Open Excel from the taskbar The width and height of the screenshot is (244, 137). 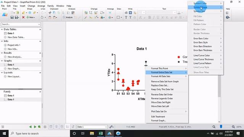[101, 134]
